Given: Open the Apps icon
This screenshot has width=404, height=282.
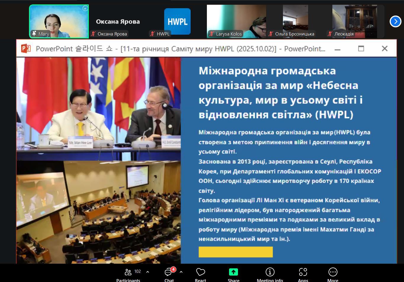Looking at the screenshot, I should pos(303,272).
